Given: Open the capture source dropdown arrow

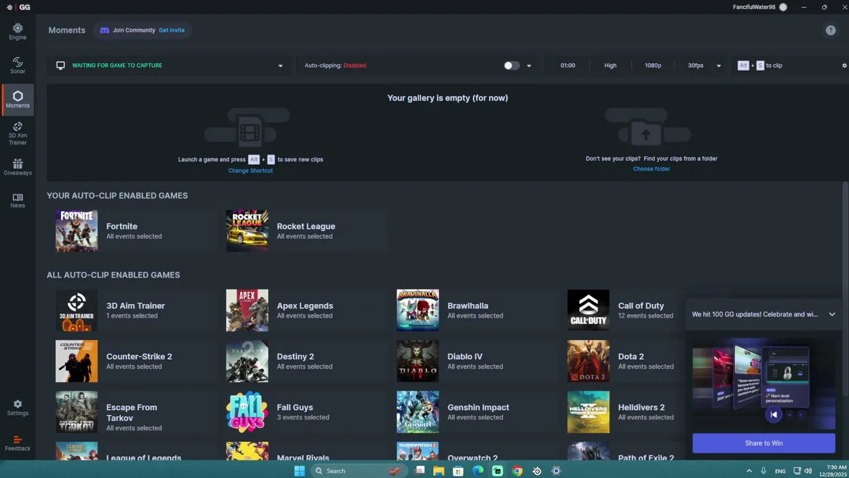Looking at the screenshot, I should [280, 66].
